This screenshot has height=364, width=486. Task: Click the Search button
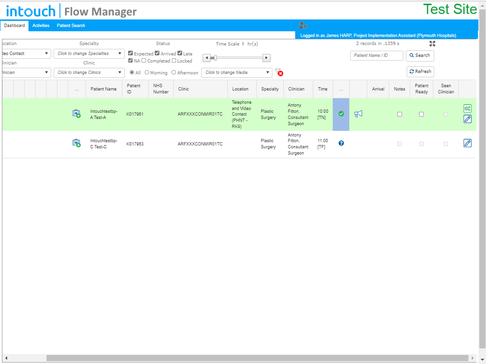coord(420,55)
